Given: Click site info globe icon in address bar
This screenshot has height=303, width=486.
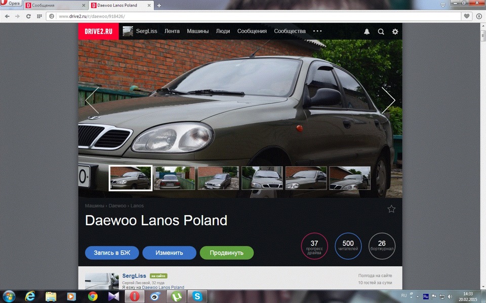Looking at the screenshot, I should [x=52, y=16].
